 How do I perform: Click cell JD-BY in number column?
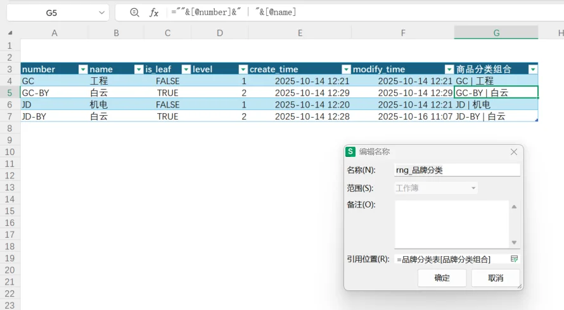tap(54, 116)
